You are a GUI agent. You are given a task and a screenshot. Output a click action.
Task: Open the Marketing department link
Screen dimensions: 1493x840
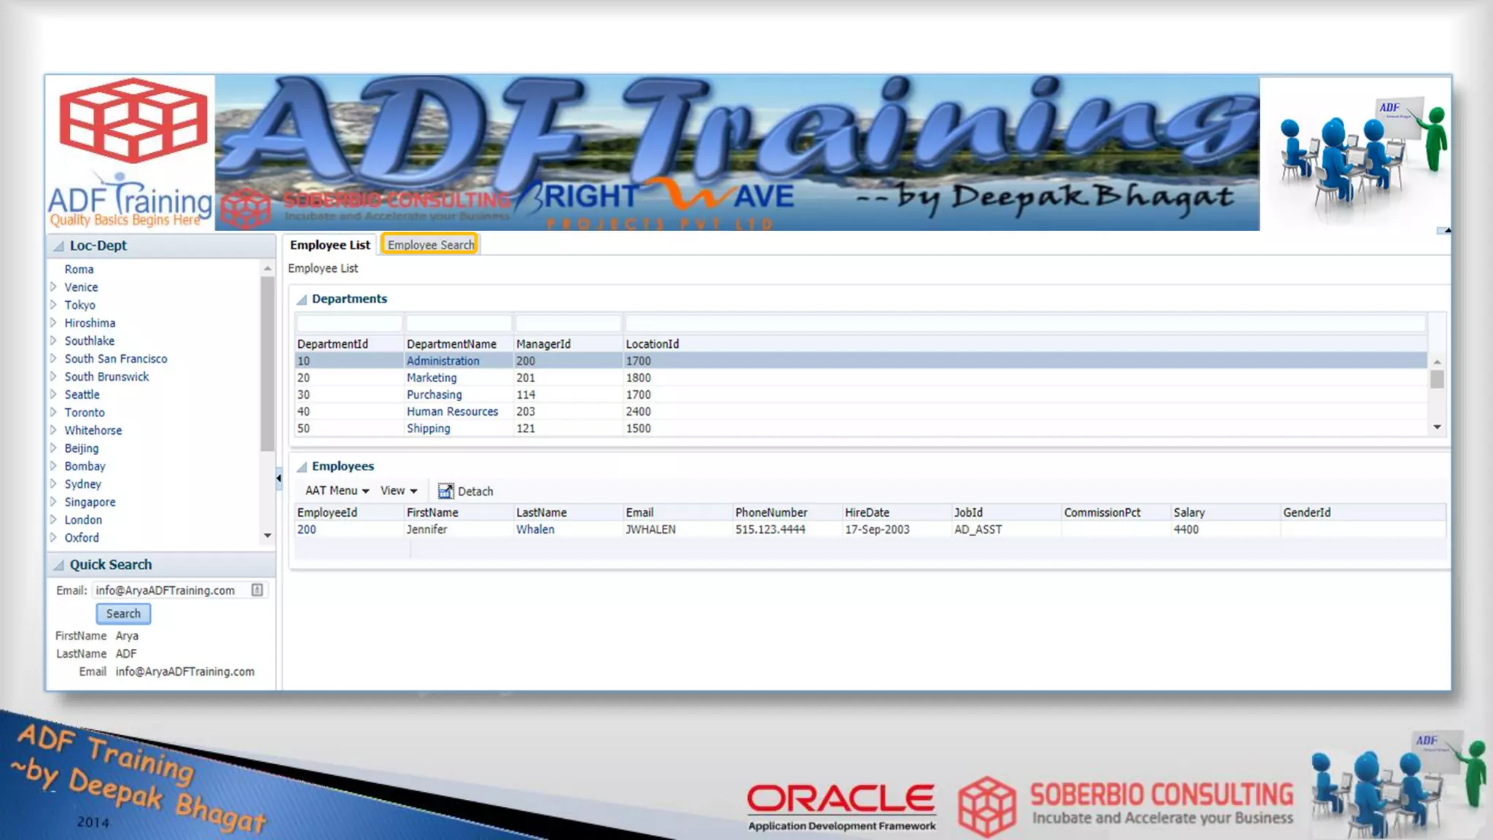(432, 378)
